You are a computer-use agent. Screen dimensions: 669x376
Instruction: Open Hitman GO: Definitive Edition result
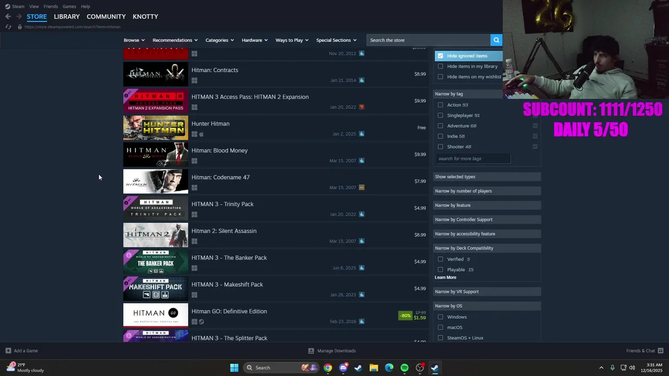(275, 316)
